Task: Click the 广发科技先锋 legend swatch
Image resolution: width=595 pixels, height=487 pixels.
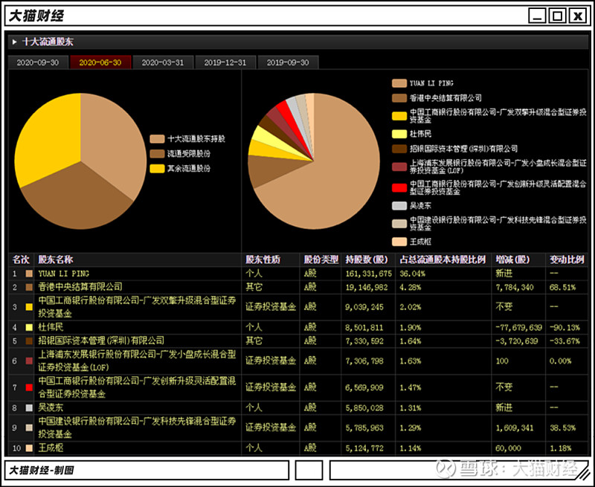Action: tap(399, 224)
